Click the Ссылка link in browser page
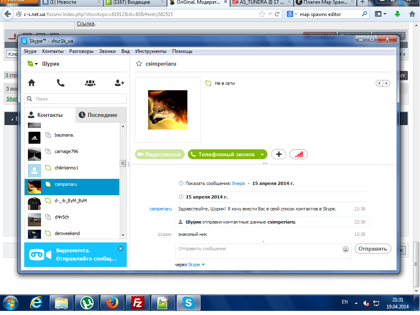Image resolution: width=420 pixels, height=315 pixels. coord(85,23)
